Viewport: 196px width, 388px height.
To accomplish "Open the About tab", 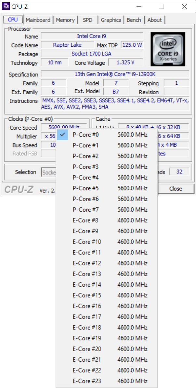I will pos(155,20).
